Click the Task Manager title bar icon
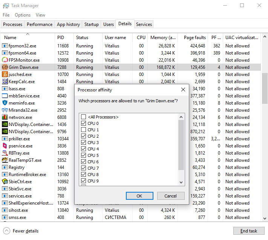The height and width of the screenshot is (240, 268). point(6,6)
